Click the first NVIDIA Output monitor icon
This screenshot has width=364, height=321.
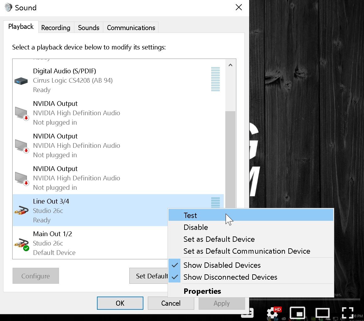point(22,113)
